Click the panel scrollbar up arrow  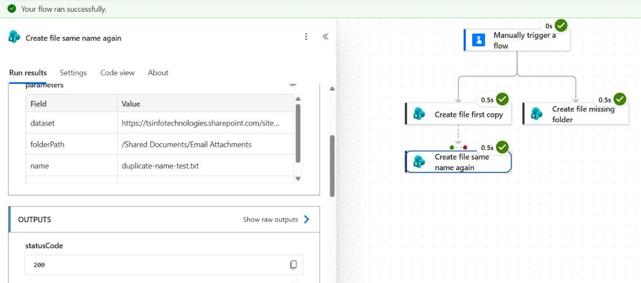(332, 89)
